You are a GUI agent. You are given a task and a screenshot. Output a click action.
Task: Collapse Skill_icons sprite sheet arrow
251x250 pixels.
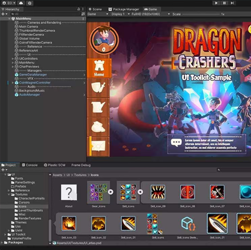coord(140,192)
